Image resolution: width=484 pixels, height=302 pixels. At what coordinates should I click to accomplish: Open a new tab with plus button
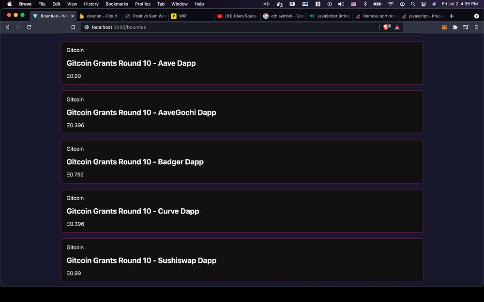coord(452,16)
